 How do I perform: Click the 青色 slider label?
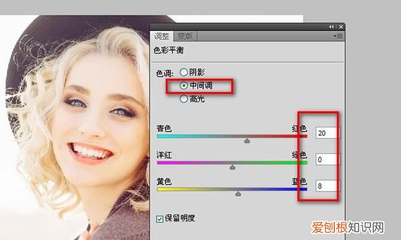[x=164, y=128]
